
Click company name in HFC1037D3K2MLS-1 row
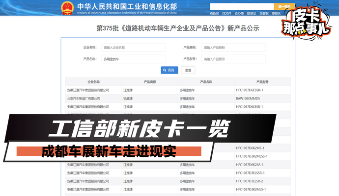click(88, 190)
